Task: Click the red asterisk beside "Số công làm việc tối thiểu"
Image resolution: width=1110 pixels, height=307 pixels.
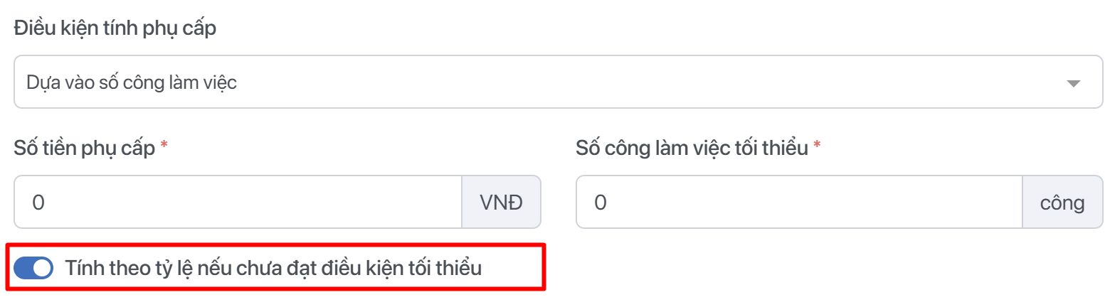Action: 817,146
